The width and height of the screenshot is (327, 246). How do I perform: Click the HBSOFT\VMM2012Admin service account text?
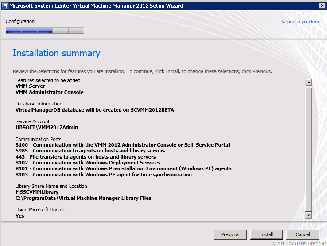[x=47, y=127]
